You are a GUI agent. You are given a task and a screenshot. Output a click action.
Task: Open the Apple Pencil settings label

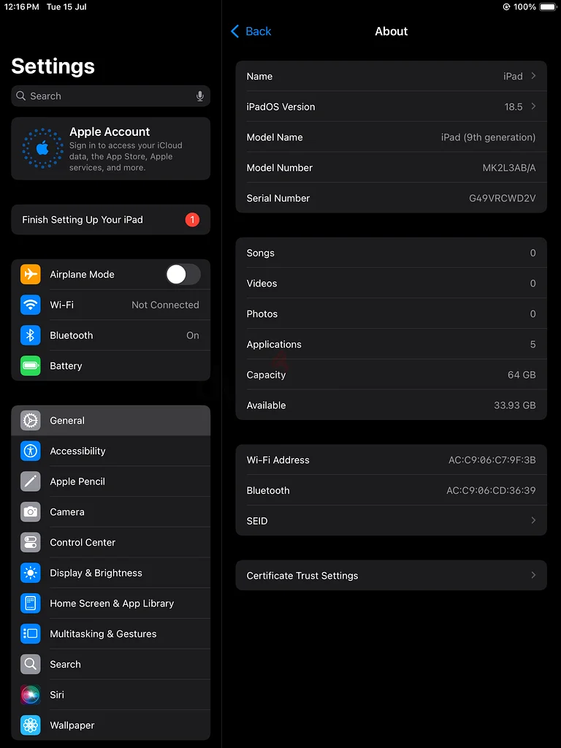point(77,481)
